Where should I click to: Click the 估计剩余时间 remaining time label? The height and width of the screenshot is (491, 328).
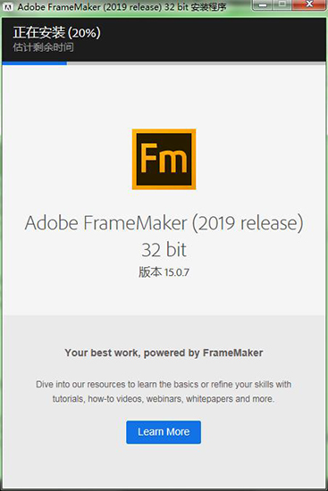pos(43,47)
